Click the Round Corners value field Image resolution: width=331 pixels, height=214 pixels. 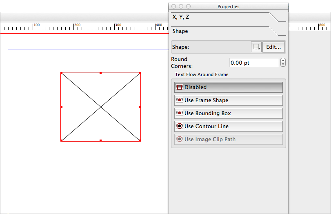point(254,63)
